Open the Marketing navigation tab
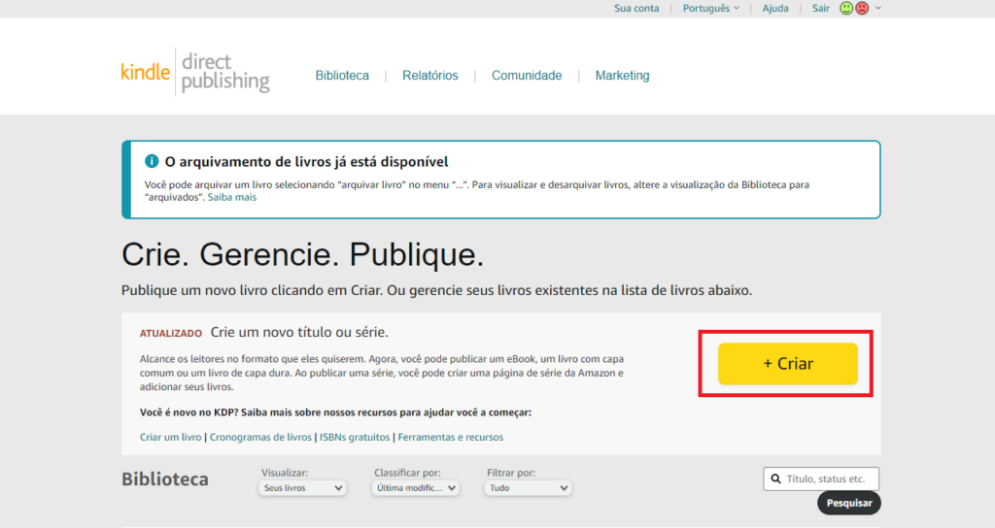Screen dimensions: 995x528 [623, 76]
